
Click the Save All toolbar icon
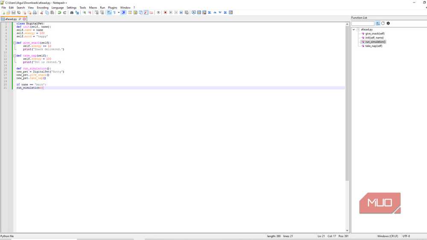point(19,12)
